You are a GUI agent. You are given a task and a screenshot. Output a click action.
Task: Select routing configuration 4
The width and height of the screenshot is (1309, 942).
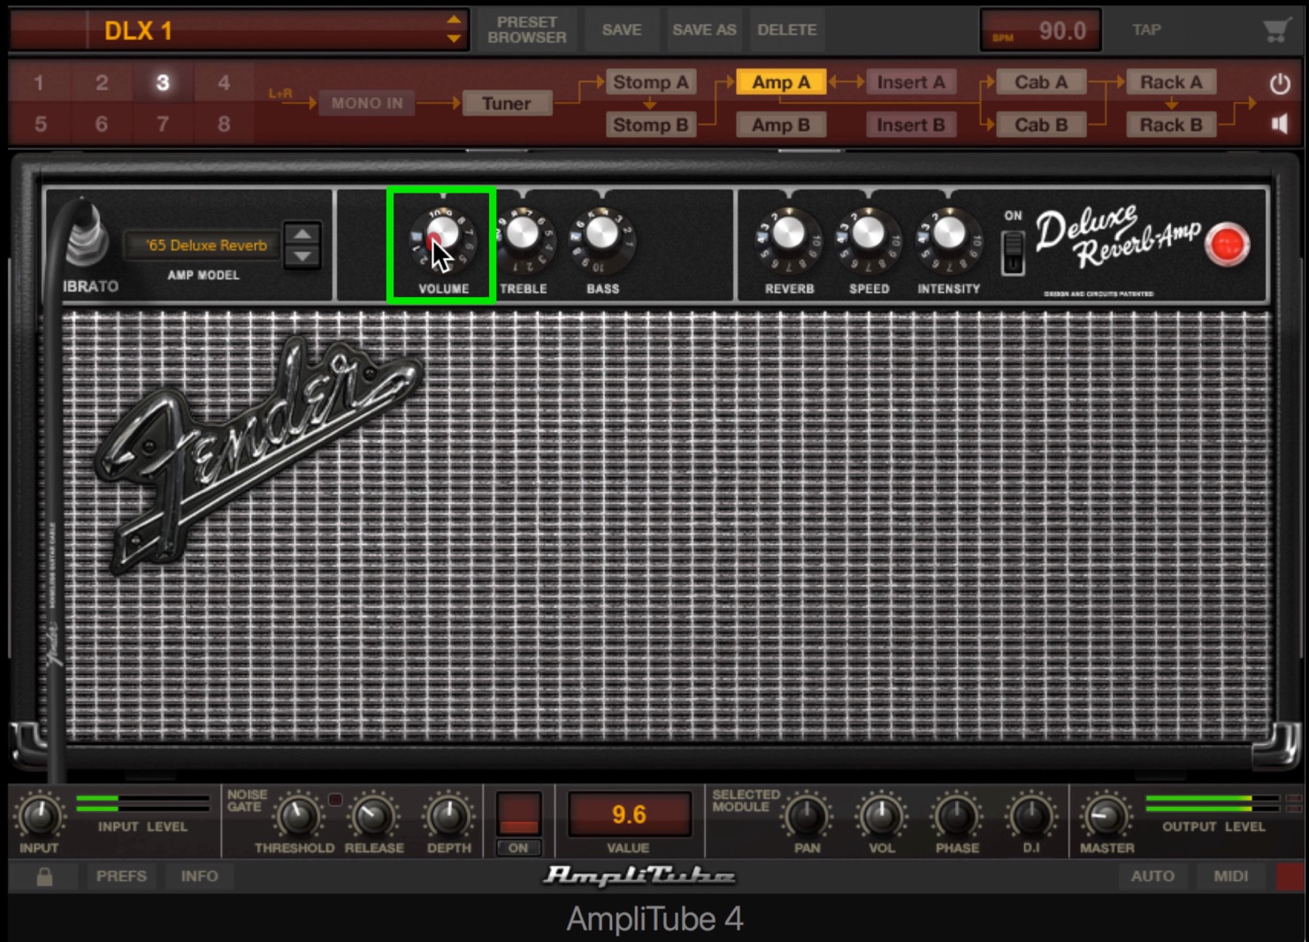click(x=224, y=83)
